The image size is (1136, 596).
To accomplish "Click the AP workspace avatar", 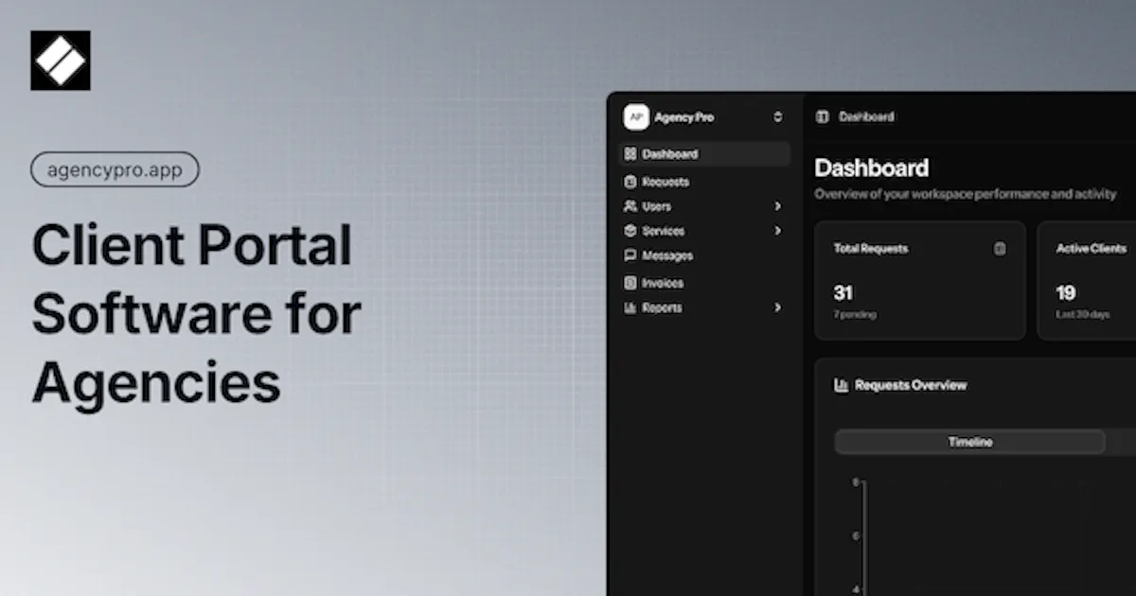I will pyautogui.click(x=636, y=117).
